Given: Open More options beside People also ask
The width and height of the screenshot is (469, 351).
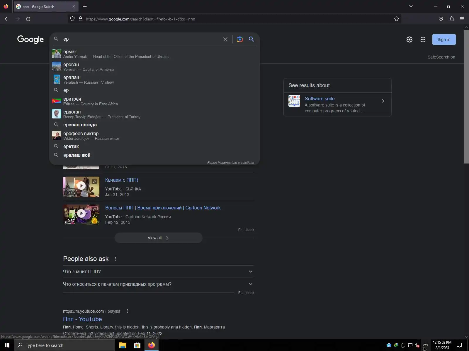Looking at the screenshot, I should pyautogui.click(x=115, y=259).
